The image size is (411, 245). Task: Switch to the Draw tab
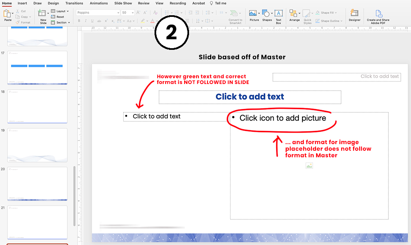coord(37,3)
